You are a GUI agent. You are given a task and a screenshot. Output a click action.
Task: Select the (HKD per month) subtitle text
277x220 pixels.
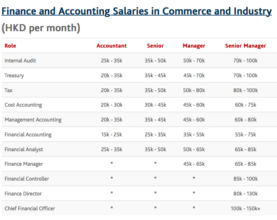[41, 28]
